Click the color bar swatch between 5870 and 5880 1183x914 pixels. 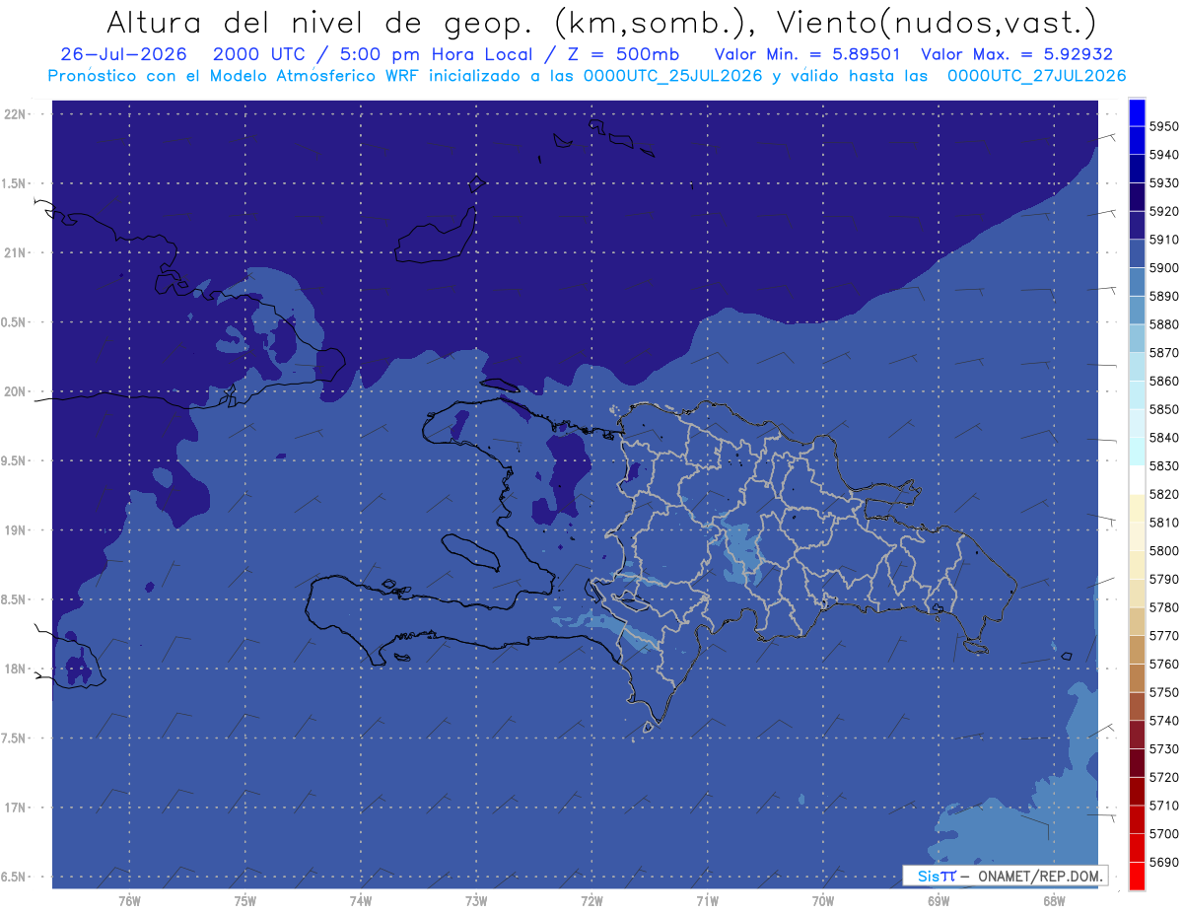(1137, 338)
